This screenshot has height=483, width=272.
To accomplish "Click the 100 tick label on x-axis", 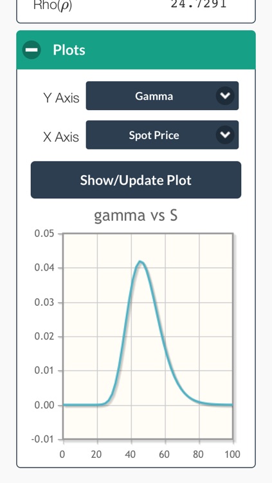I will 232,455.
